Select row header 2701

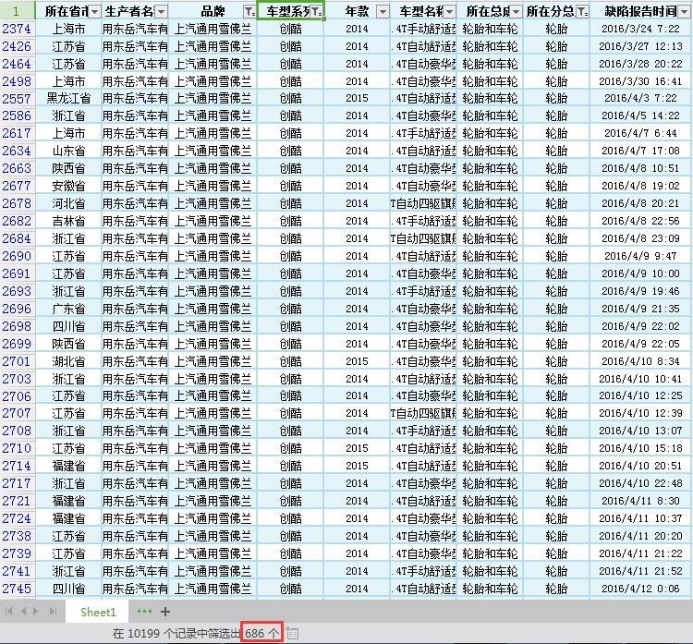[x=18, y=361]
